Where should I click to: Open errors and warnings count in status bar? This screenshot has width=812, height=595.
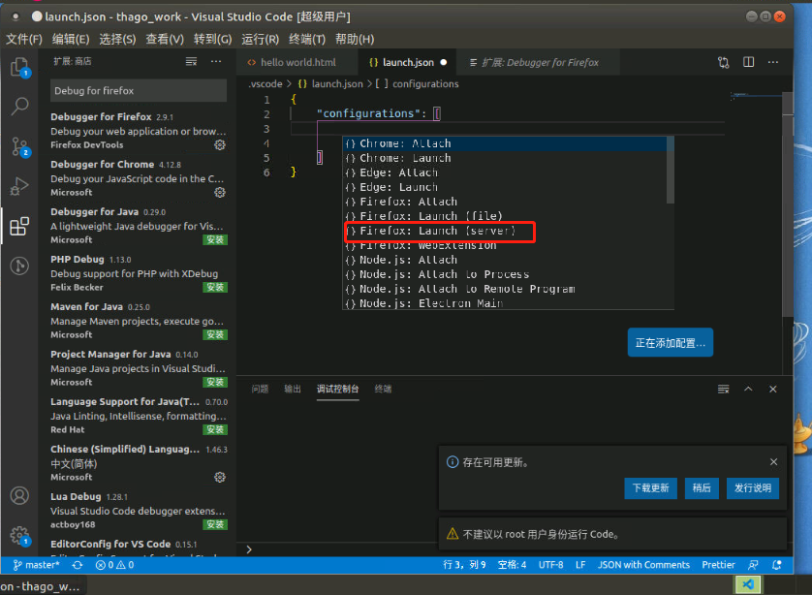115,565
